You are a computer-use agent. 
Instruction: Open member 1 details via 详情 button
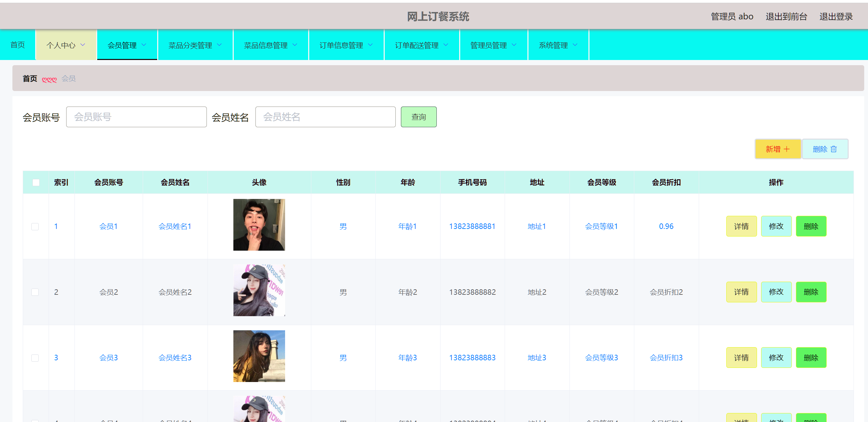(x=741, y=226)
